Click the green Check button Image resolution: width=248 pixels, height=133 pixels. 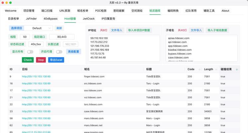pos(28,60)
